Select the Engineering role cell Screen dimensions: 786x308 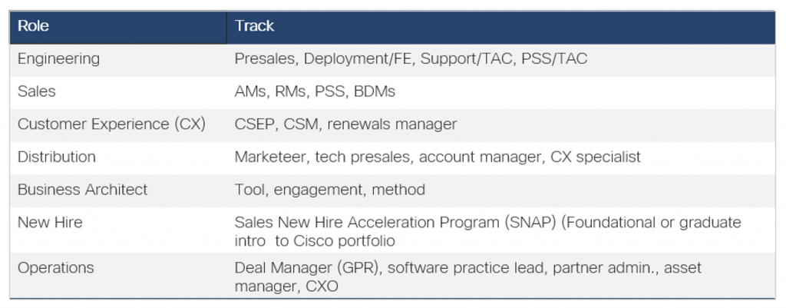[x=58, y=59]
